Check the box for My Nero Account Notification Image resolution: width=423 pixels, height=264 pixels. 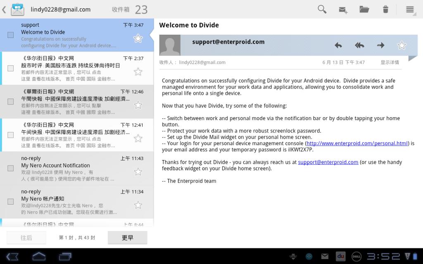(10, 168)
